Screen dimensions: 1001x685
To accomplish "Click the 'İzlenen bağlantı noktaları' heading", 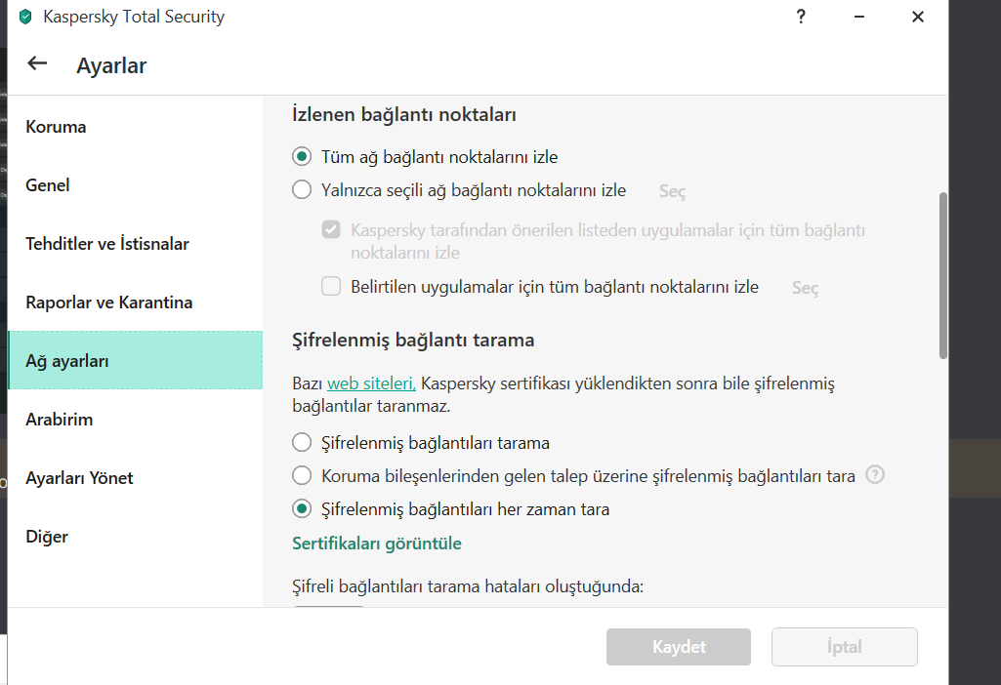I will [404, 115].
